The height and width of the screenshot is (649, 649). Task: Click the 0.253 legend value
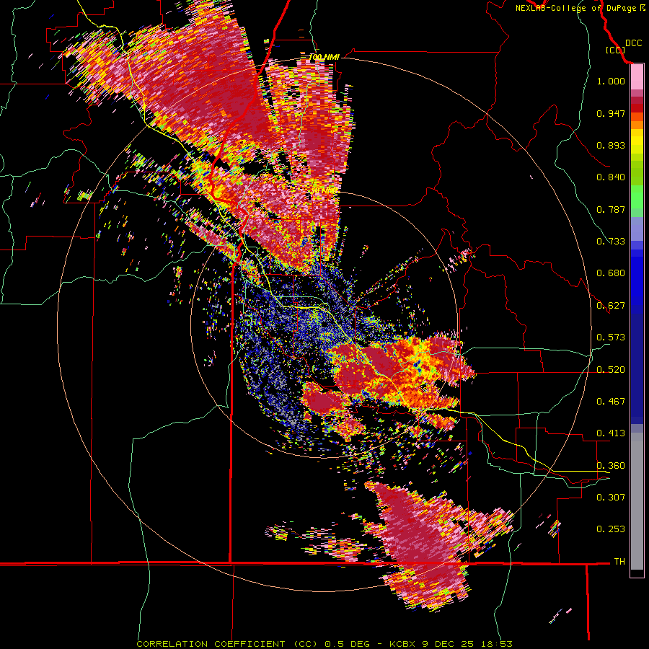tap(611, 529)
